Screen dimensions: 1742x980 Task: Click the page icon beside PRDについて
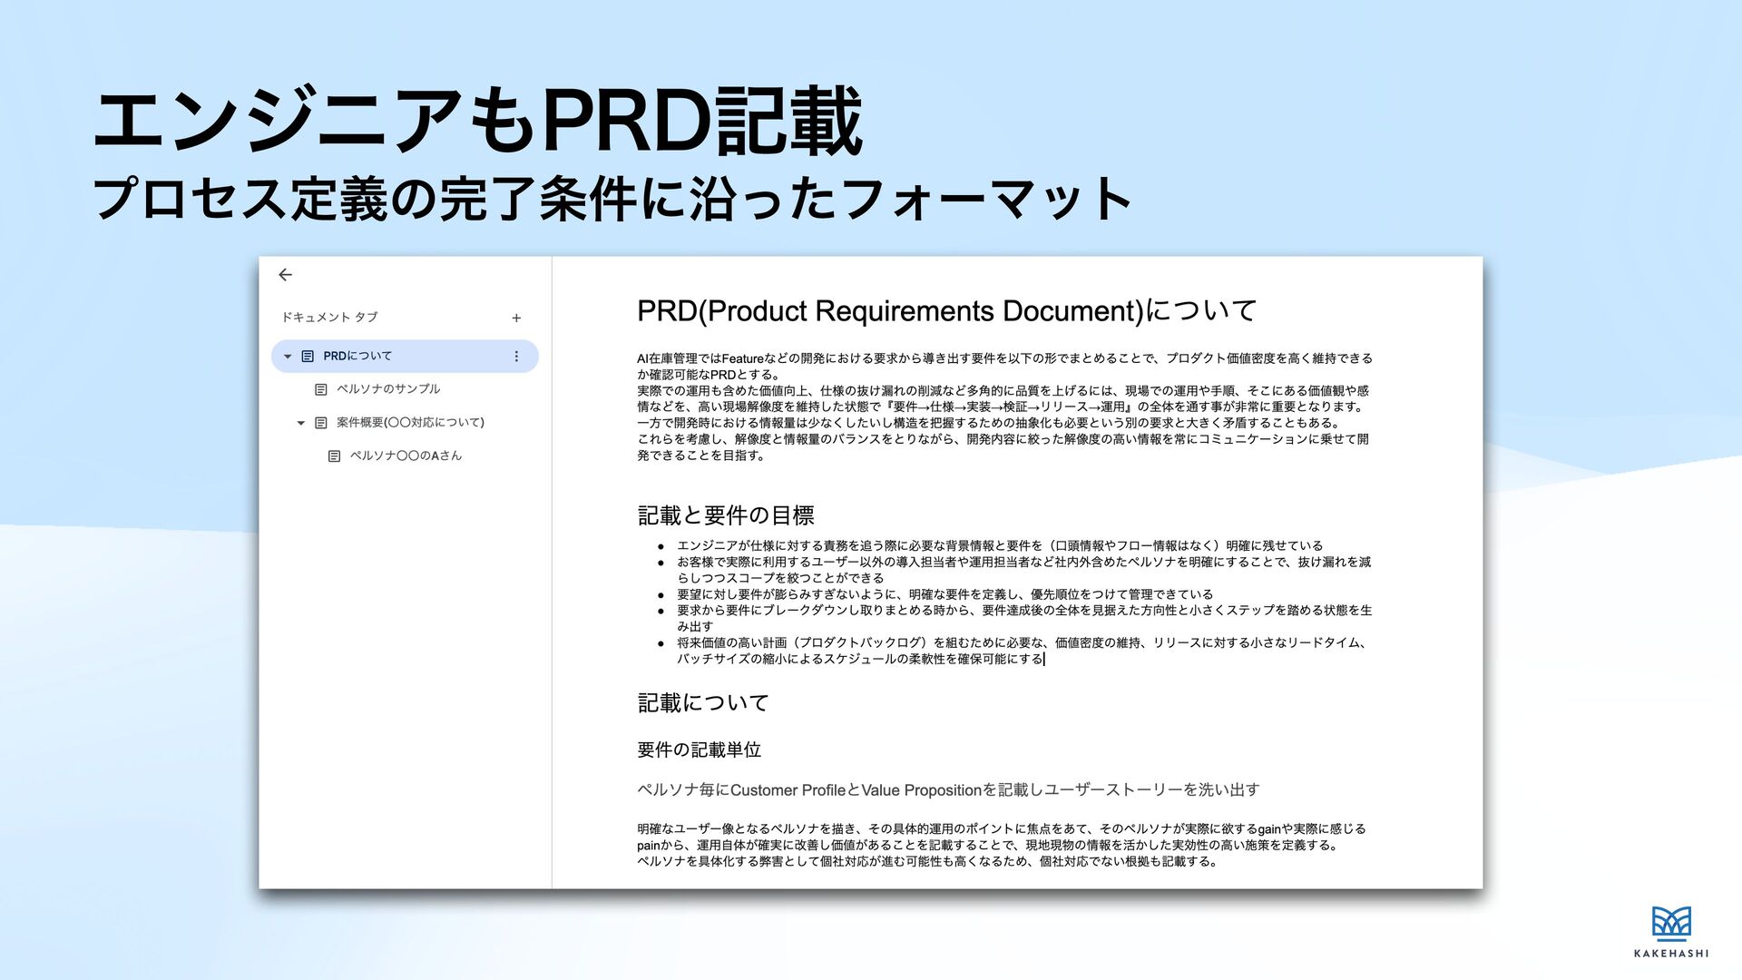308,356
